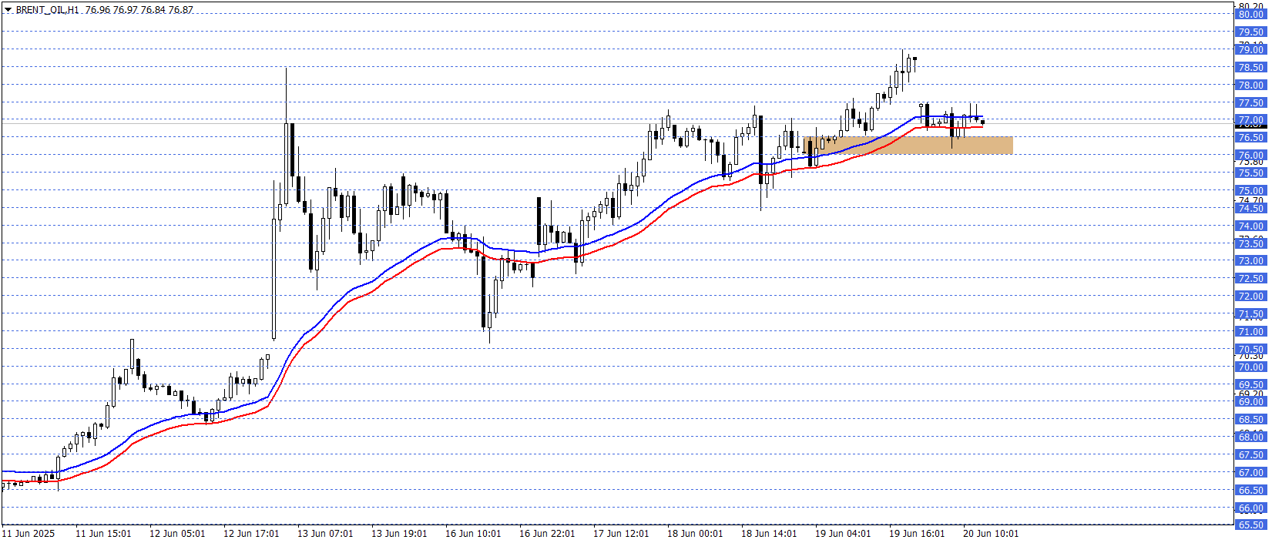Click the 68.50 price level label
This screenshot has height=543, width=1272.
(1250, 420)
